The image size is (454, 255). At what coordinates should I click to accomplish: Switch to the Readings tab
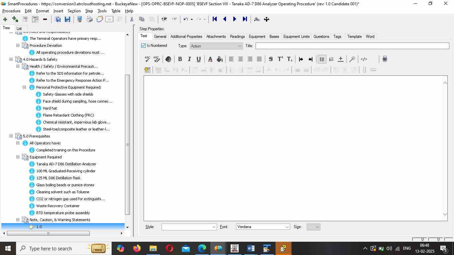(237, 37)
